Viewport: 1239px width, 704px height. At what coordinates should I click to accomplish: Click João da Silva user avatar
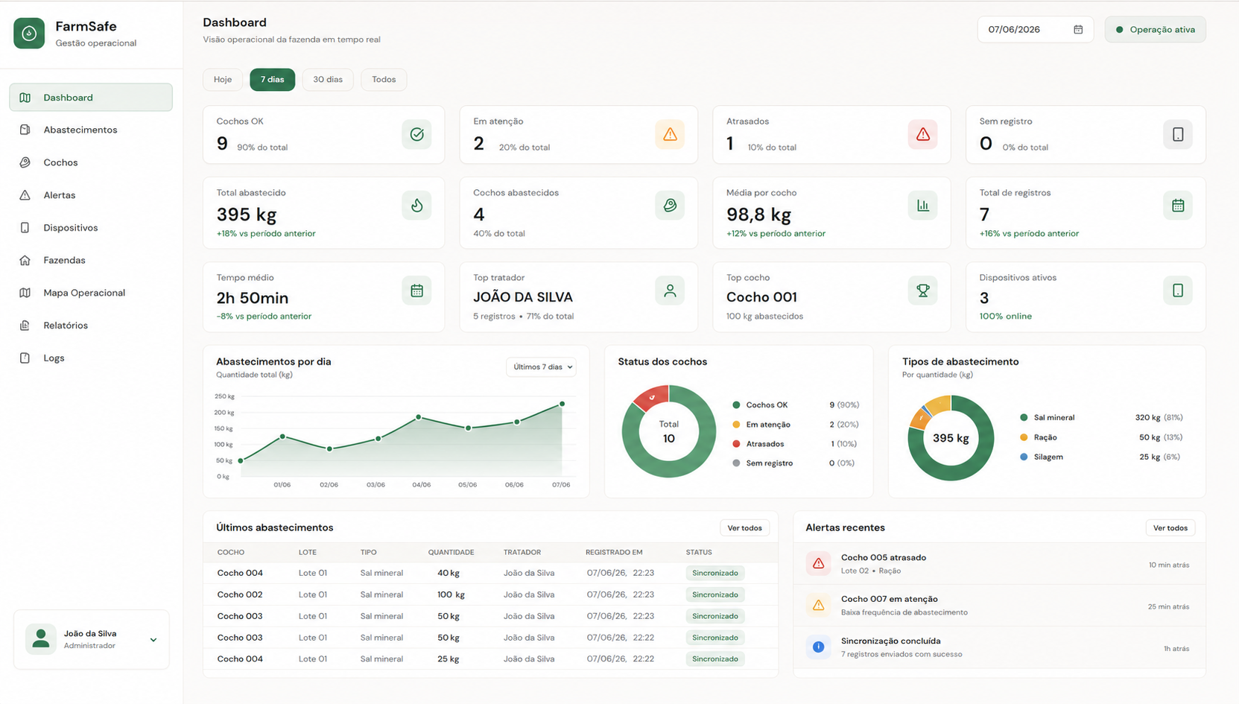(41, 639)
